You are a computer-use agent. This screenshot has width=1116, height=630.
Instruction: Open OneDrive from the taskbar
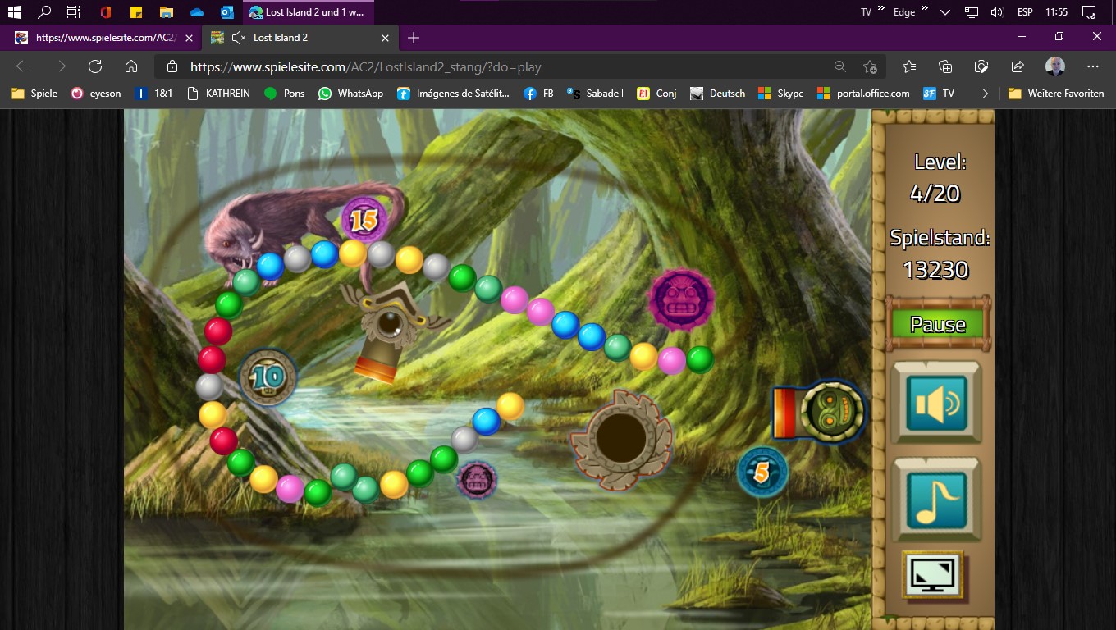[x=197, y=12]
